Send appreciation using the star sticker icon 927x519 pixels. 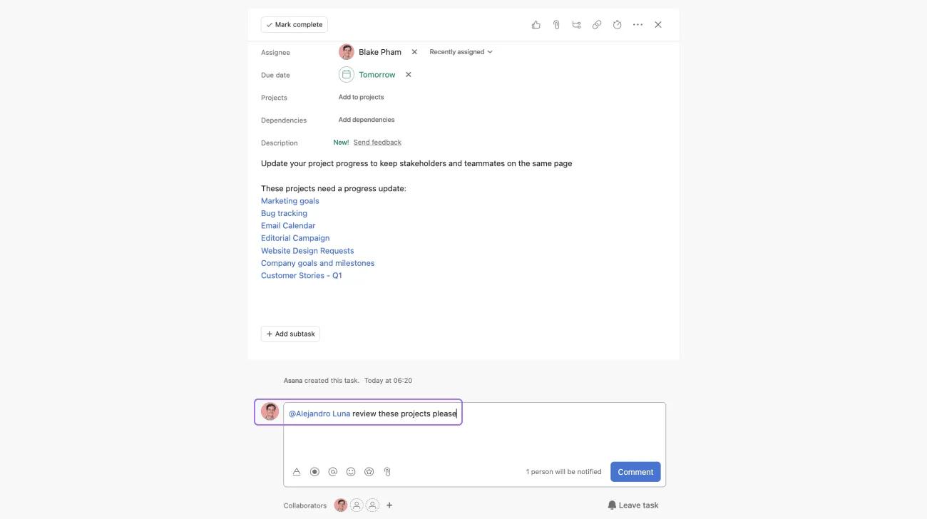pyautogui.click(x=367, y=471)
